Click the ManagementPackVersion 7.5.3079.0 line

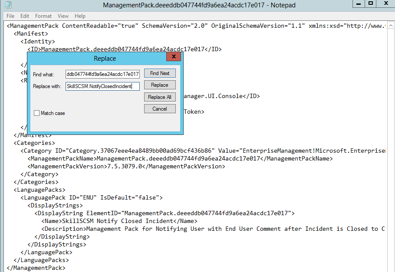coord(126,166)
